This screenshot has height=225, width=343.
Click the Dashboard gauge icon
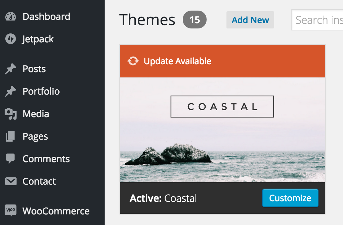[x=11, y=17]
